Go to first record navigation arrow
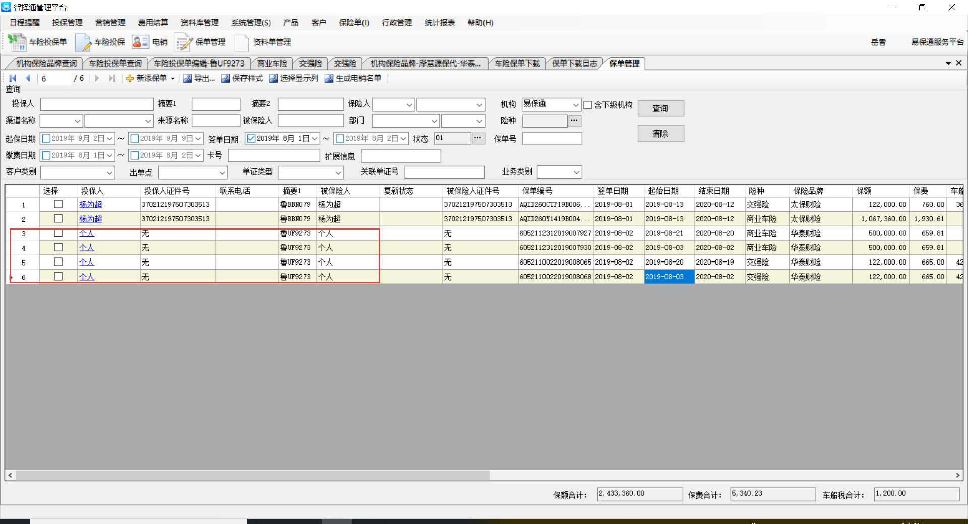Image resolution: width=968 pixels, height=524 pixels. click(13, 78)
